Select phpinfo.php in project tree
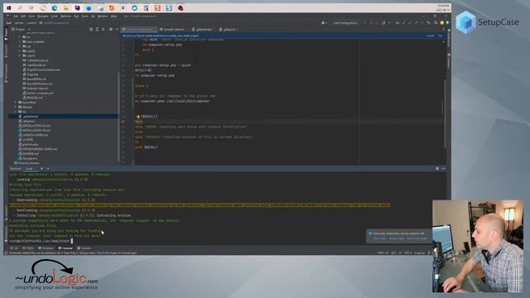The image size is (530, 298). pos(28,144)
